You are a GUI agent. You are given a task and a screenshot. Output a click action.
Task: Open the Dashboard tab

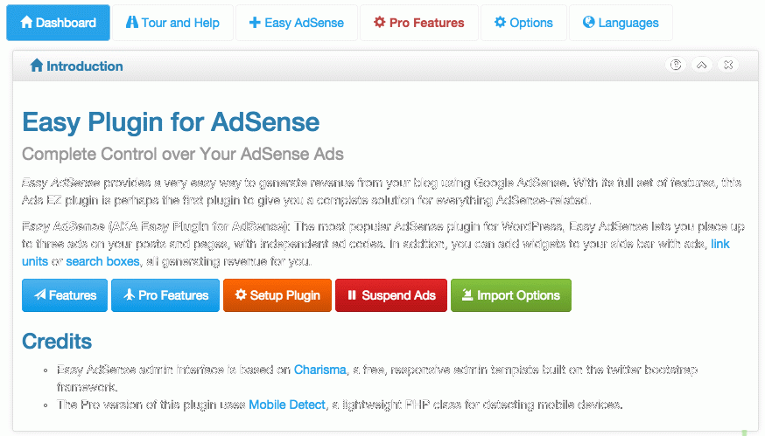tap(58, 23)
